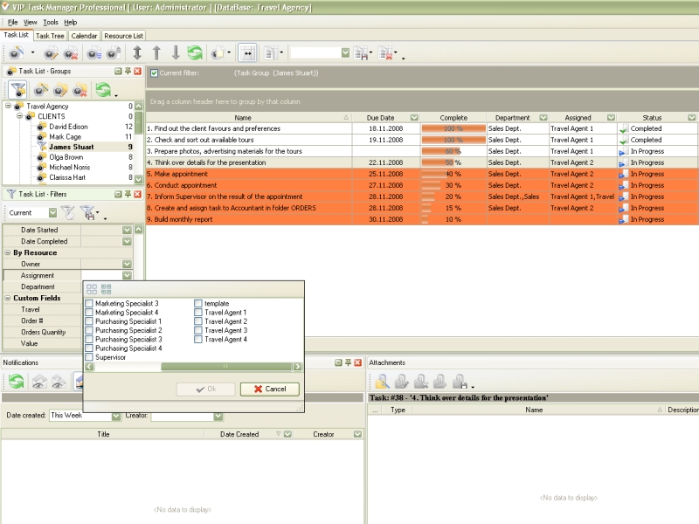
Task: Check Travel Agent 1 checkbox
Action: [198, 313]
